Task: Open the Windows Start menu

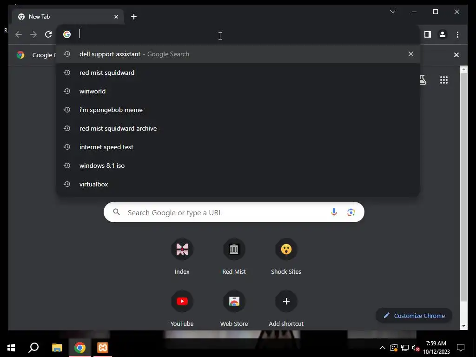Action: [11, 348]
